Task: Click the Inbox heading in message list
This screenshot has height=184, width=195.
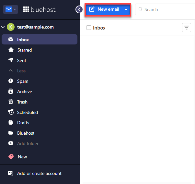Action: 99,28
